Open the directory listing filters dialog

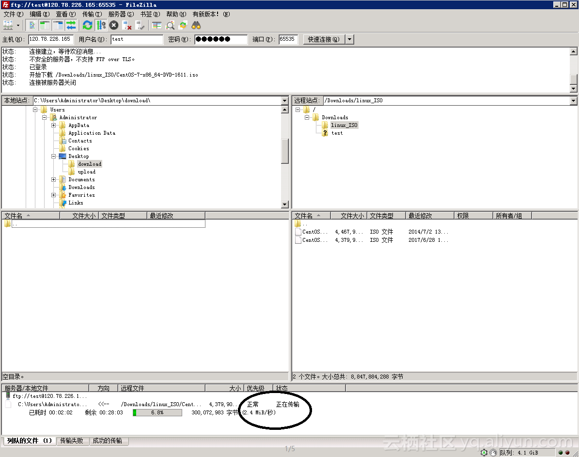coord(157,25)
